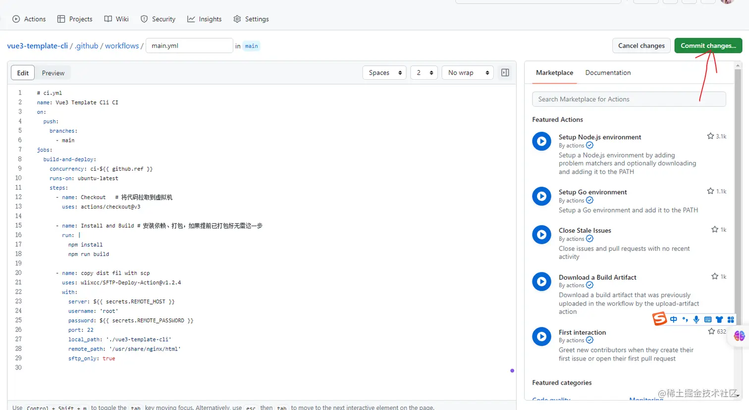Click the verified badge under Setup Go environment
Screen dimensions: 749x410
click(589, 201)
